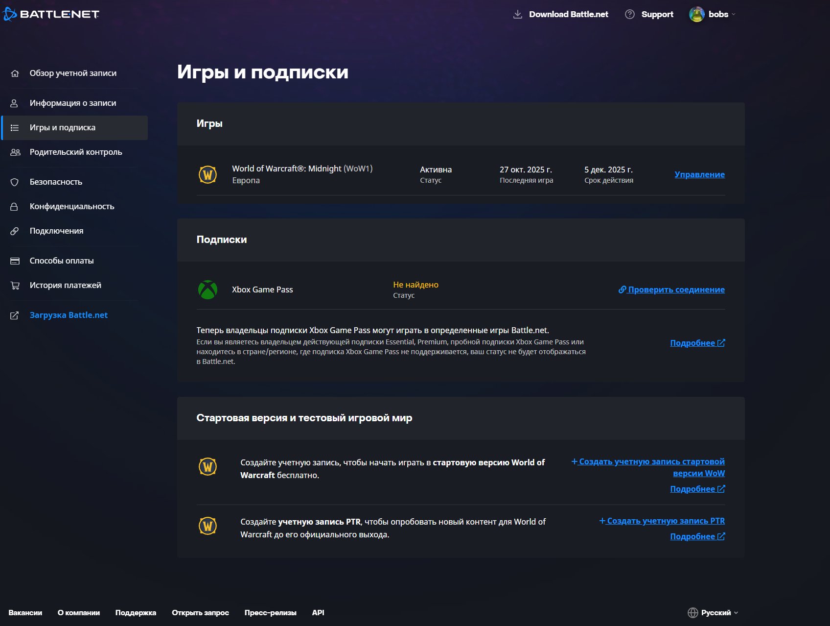830x626 pixels.
Task: Click the World of Warcraft: Midnight game icon
Action: coord(207,174)
